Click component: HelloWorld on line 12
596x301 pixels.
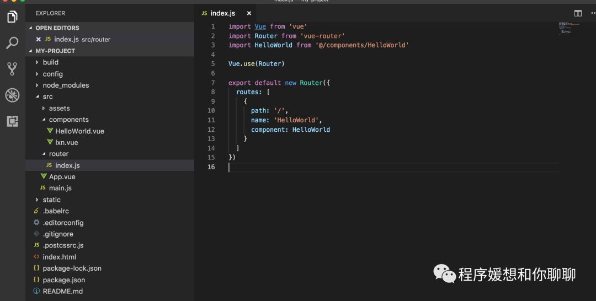pos(290,130)
